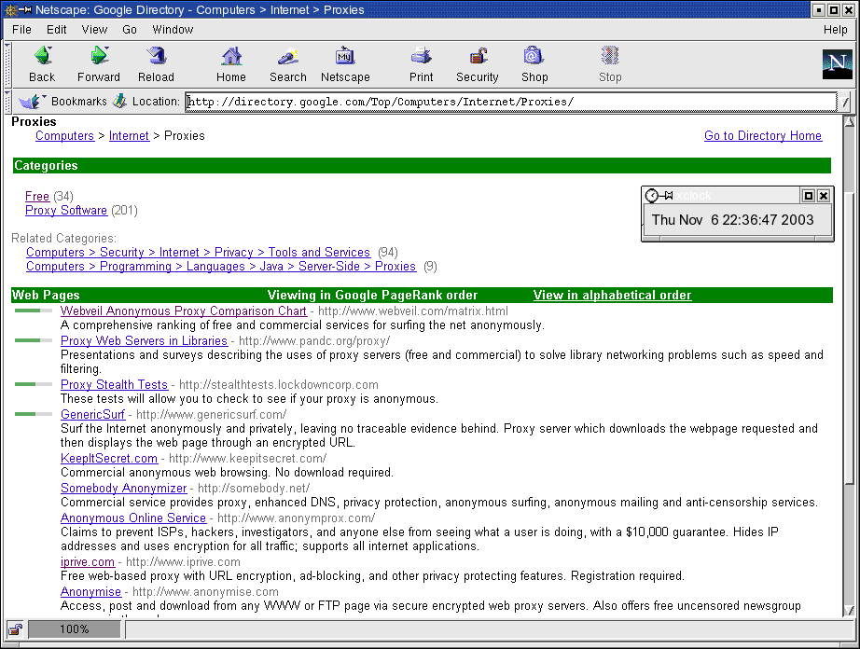Open the Help menu
Image resolution: width=860 pixels, height=649 pixels.
(x=836, y=30)
